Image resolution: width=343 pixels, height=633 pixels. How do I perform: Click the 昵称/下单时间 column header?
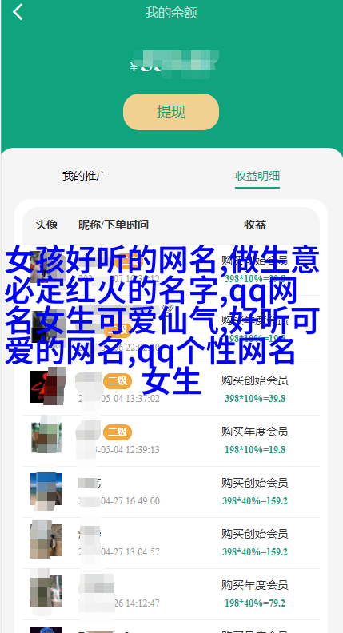114,225
